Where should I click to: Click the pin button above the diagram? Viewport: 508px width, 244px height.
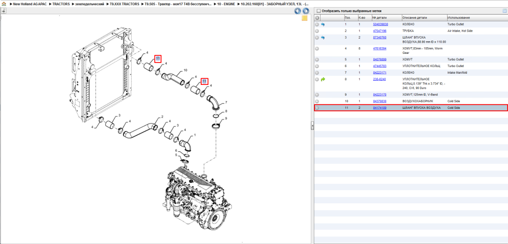coord(4,11)
